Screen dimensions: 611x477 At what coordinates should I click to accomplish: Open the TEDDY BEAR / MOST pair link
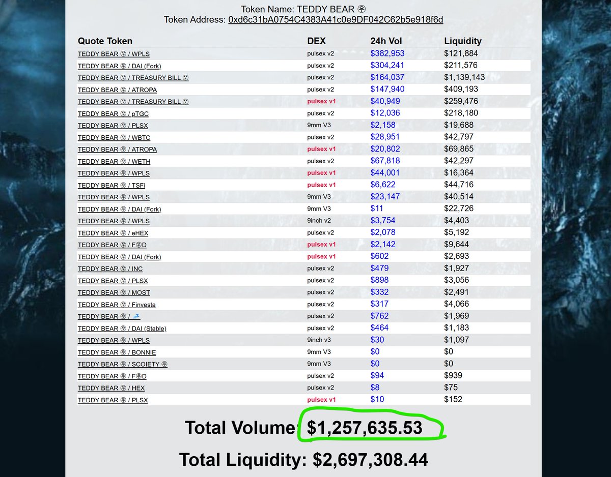(114, 293)
